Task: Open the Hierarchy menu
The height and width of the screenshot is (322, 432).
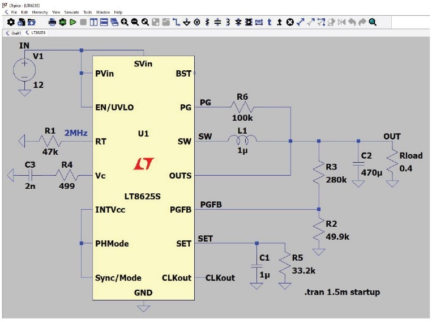Action: click(40, 12)
